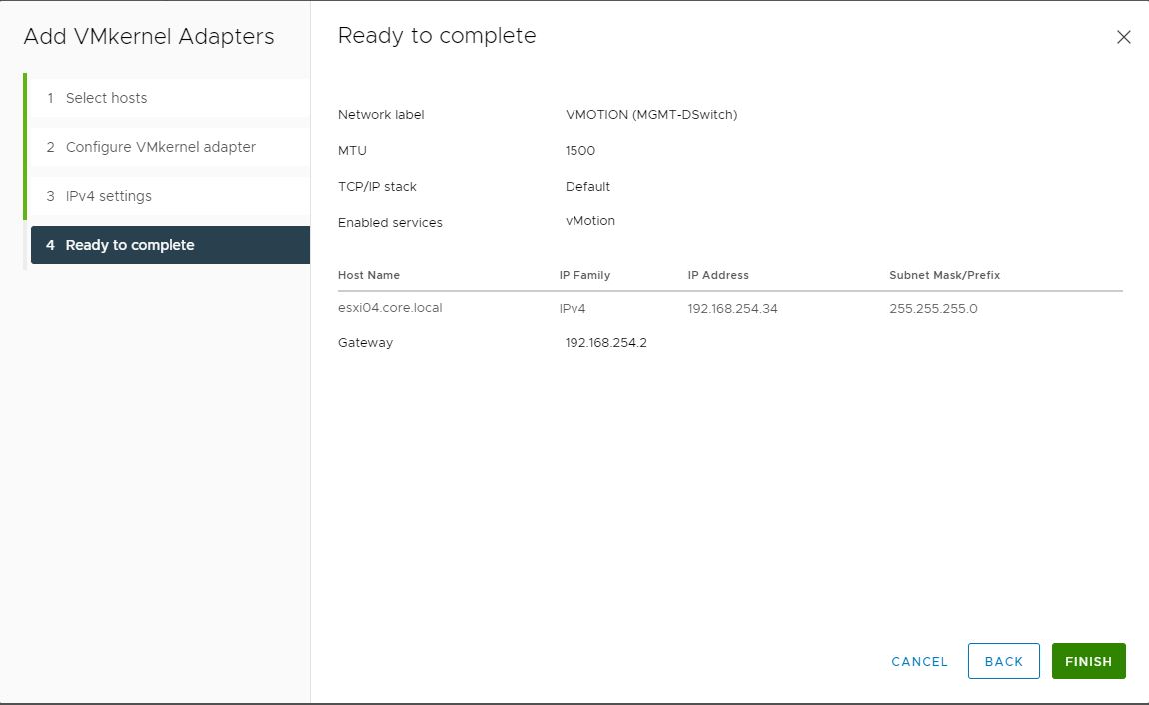
Task: Click the Ready to complete page heading
Action: pos(437,35)
